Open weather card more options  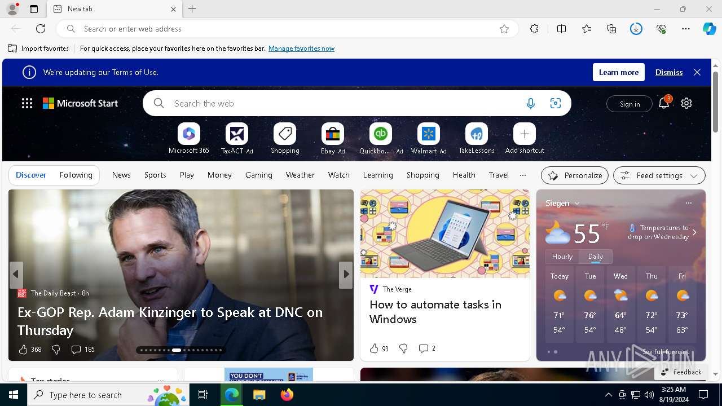(x=688, y=203)
